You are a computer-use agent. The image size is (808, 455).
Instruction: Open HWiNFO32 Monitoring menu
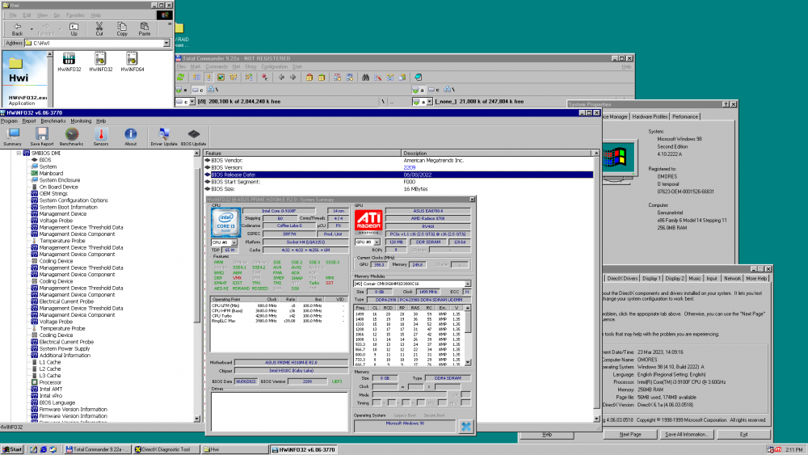[81, 121]
